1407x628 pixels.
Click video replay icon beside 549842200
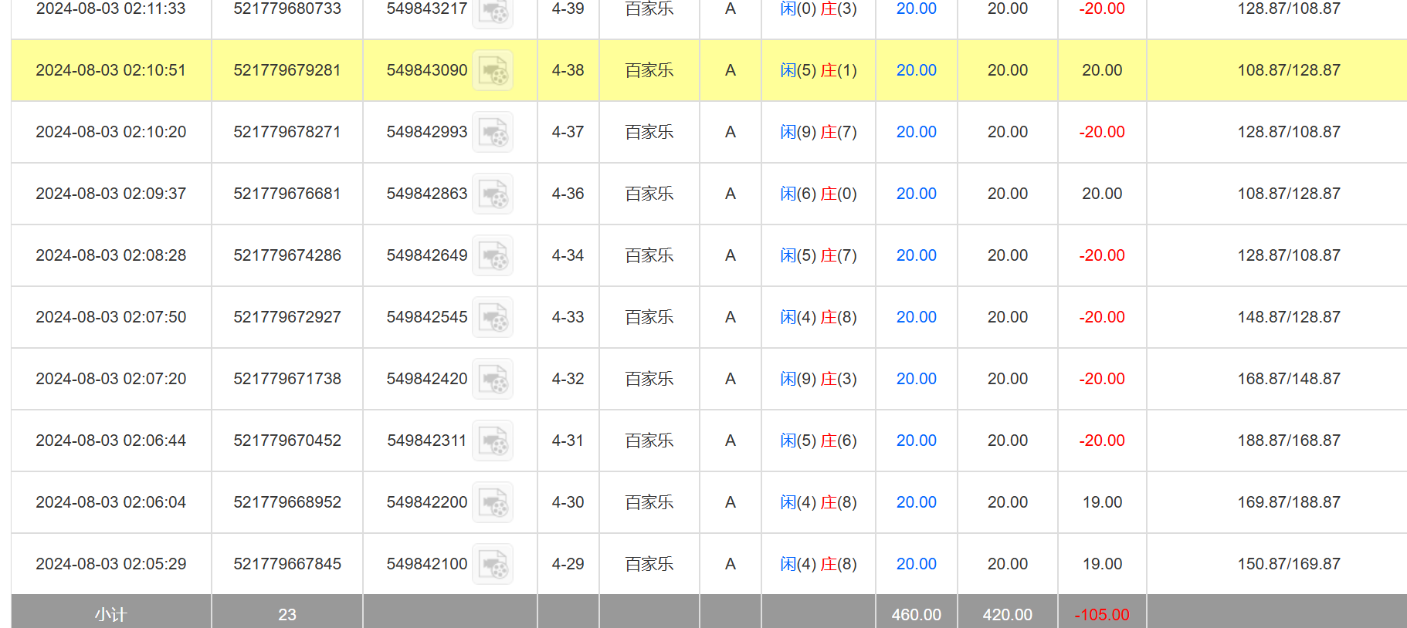tap(493, 503)
